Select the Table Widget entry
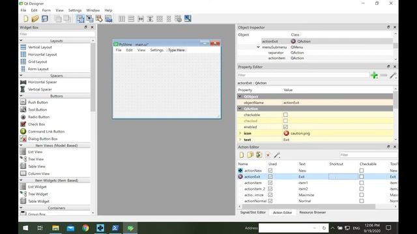This screenshot has width=417, height=234. coord(38,201)
